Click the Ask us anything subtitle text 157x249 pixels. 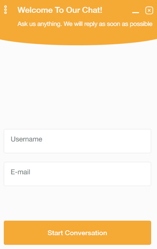point(85,24)
